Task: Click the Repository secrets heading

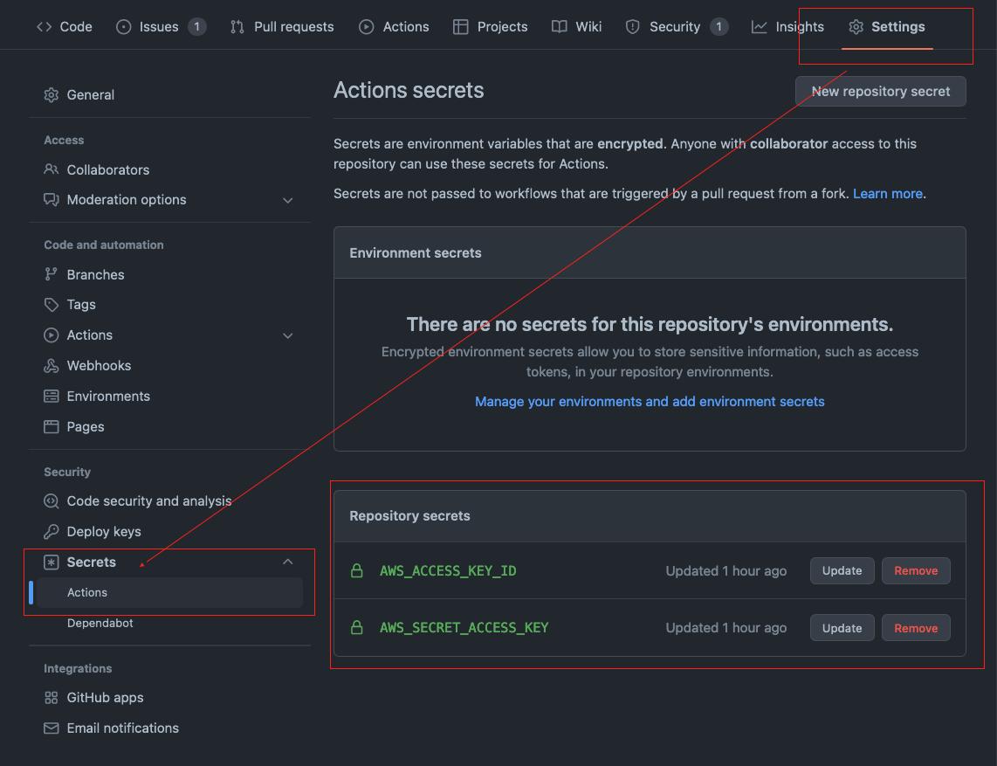Action: 409,516
